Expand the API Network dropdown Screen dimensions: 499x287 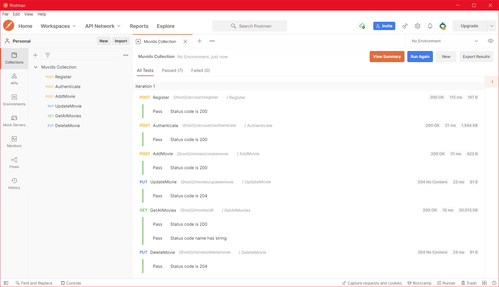[x=103, y=26]
